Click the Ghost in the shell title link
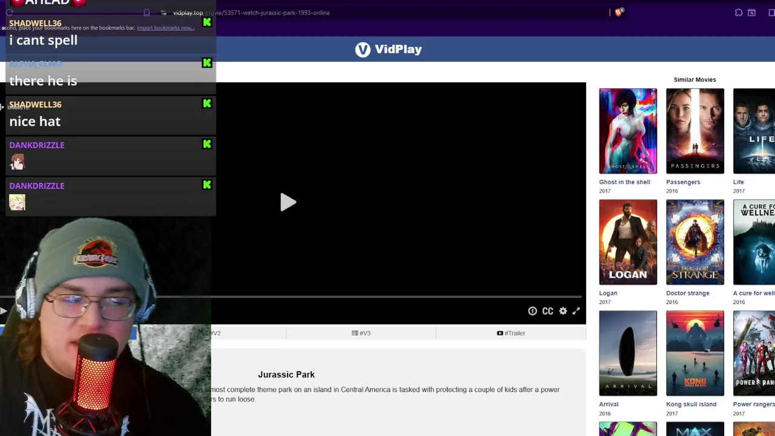775x436 pixels. pos(624,182)
